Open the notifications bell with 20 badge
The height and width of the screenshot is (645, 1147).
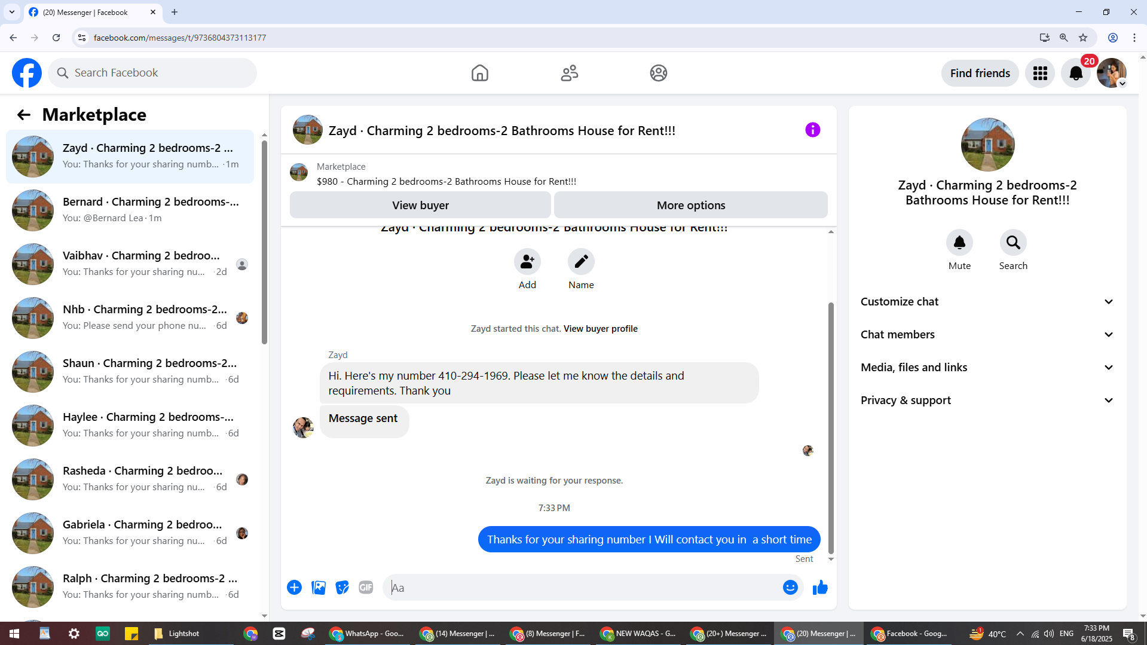(1076, 73)
